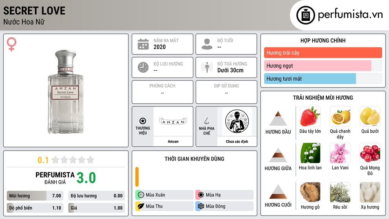The height and width of the screenshot is (219, 389).
Task: Click the Quả chanh dây passion fruit image
Action: coord(340,116)
